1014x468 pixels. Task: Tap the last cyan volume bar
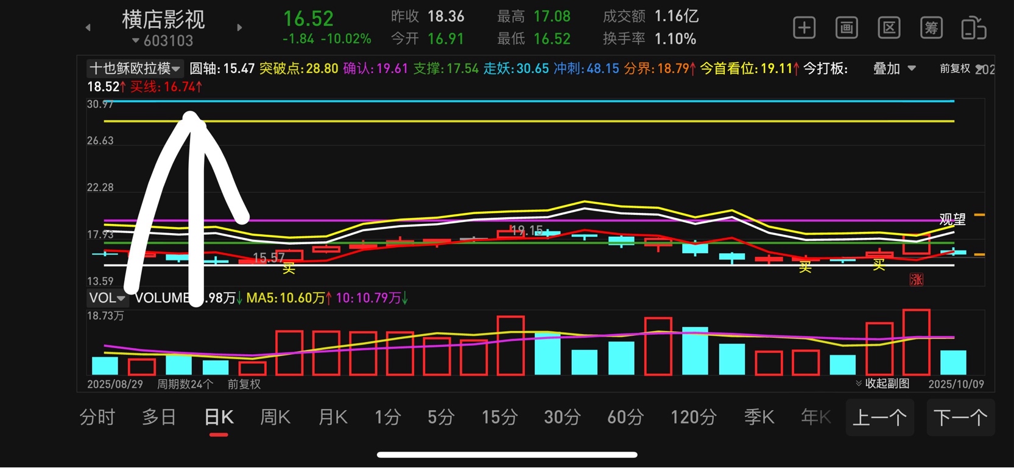pos(953,362)
